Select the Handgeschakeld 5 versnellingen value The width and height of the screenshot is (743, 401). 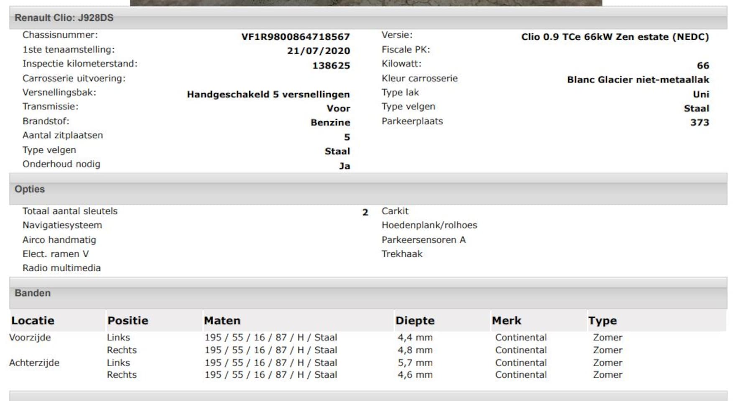pos(268,94)
